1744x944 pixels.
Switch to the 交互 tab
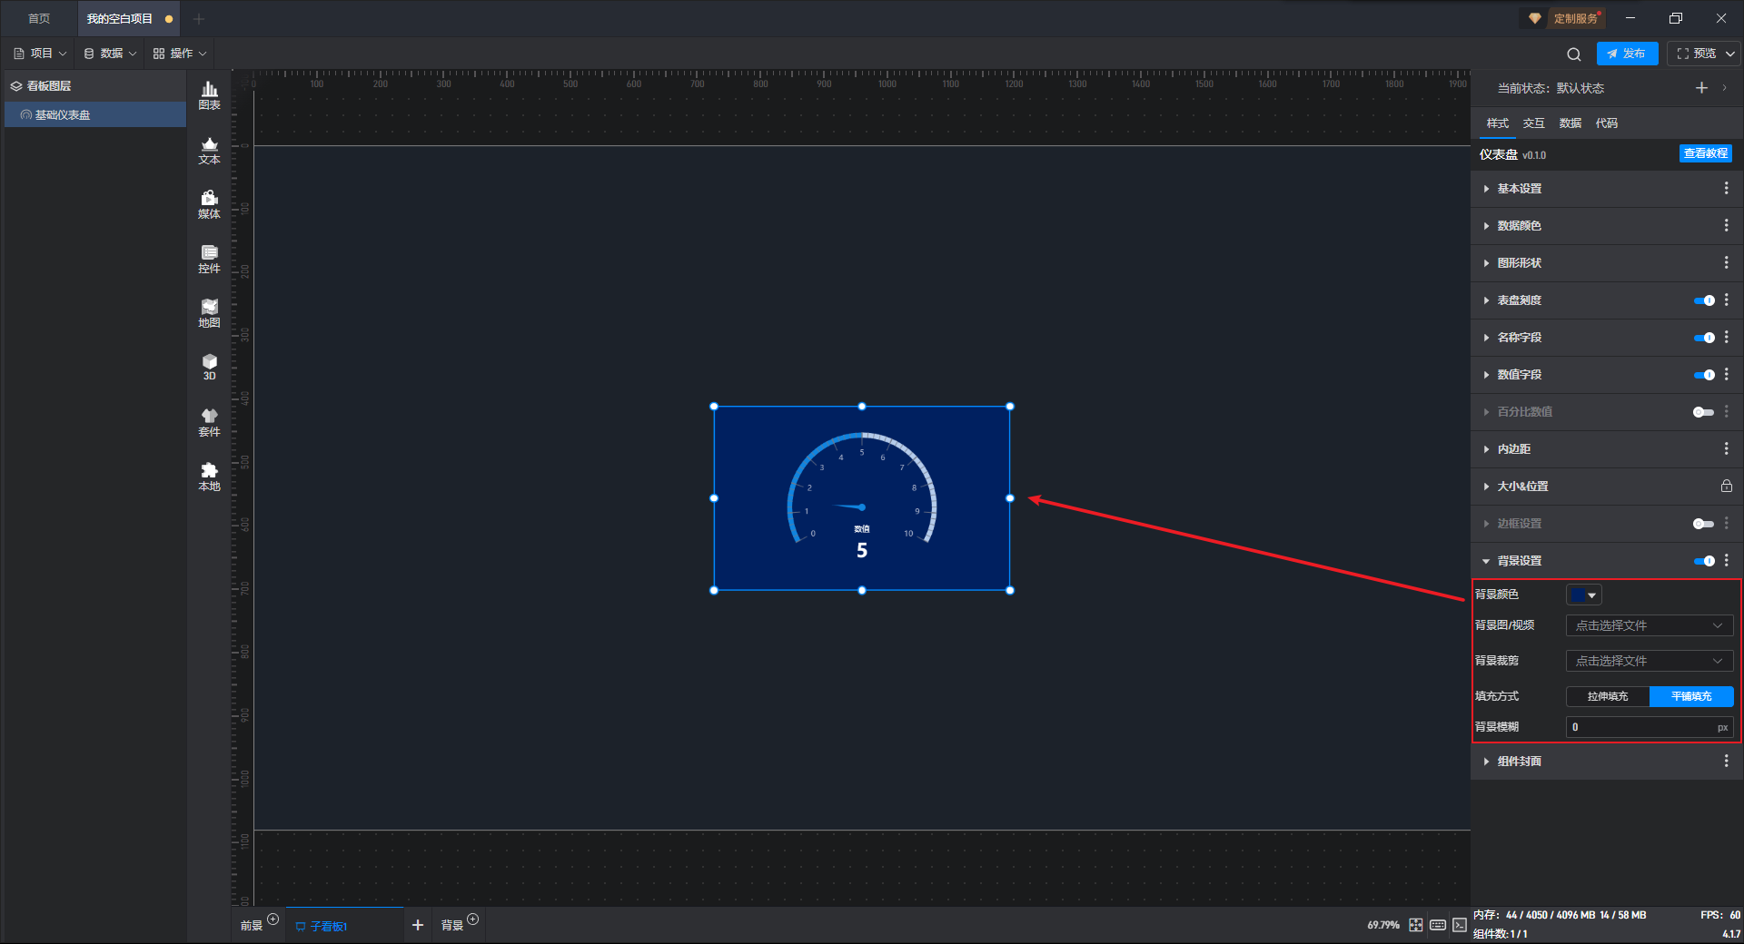click(1533, 123)
